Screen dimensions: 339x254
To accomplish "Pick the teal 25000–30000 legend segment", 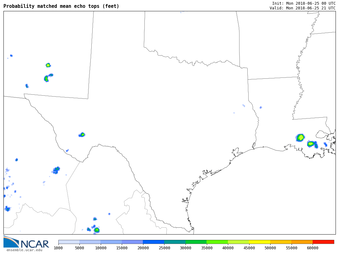I will [x=175, y=242].
